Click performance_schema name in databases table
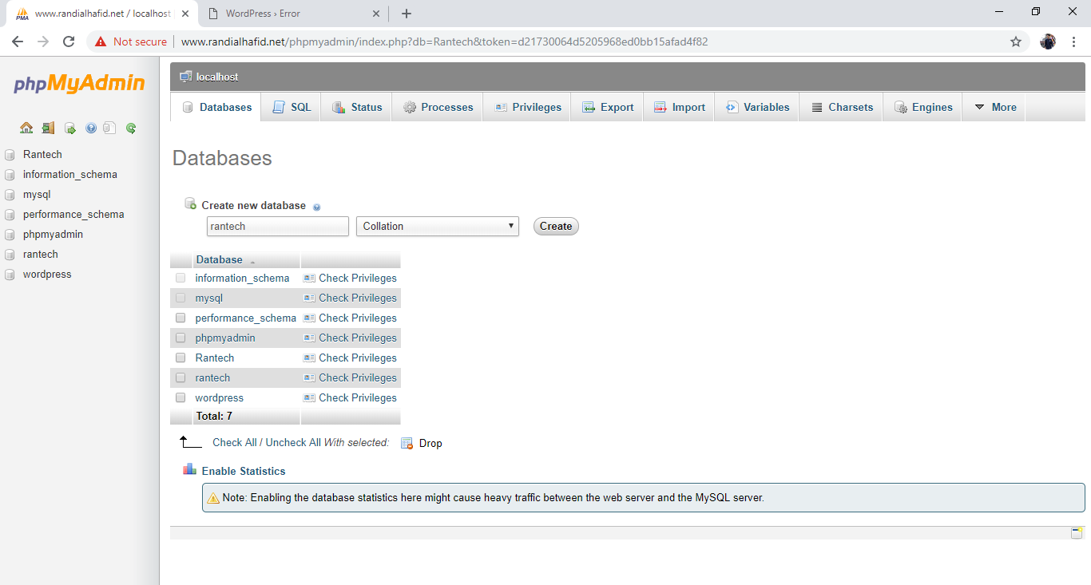Image resolution: width=1091 pixels, height=585 pixels. pyautogui.click(x=245, y=318)
